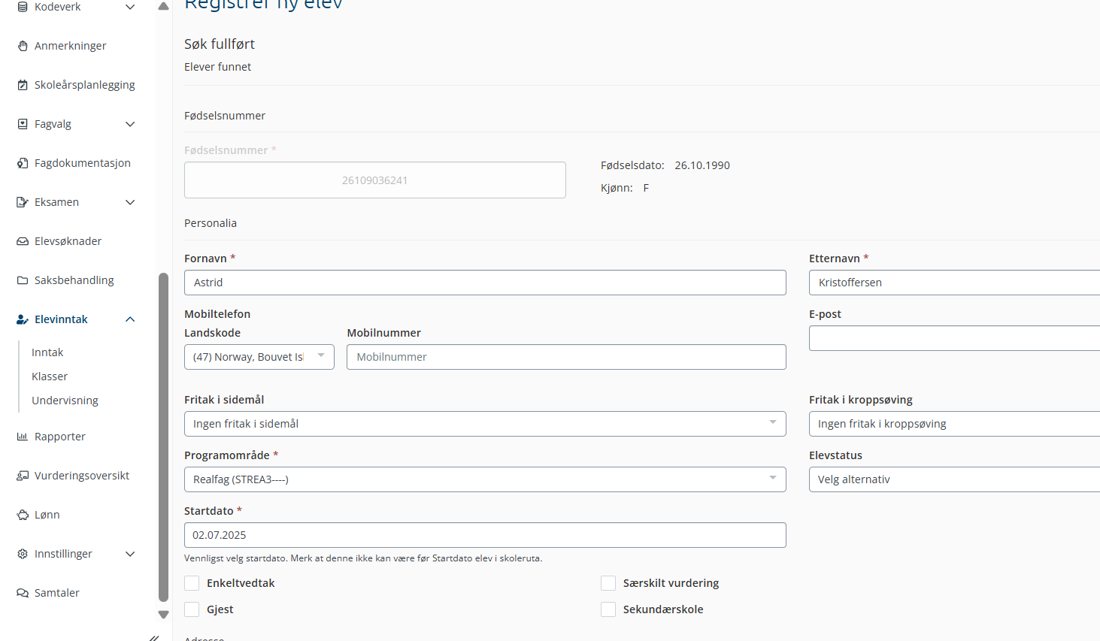Click the Skoleårsplanlegging calendar icon

tap(23, 85)
